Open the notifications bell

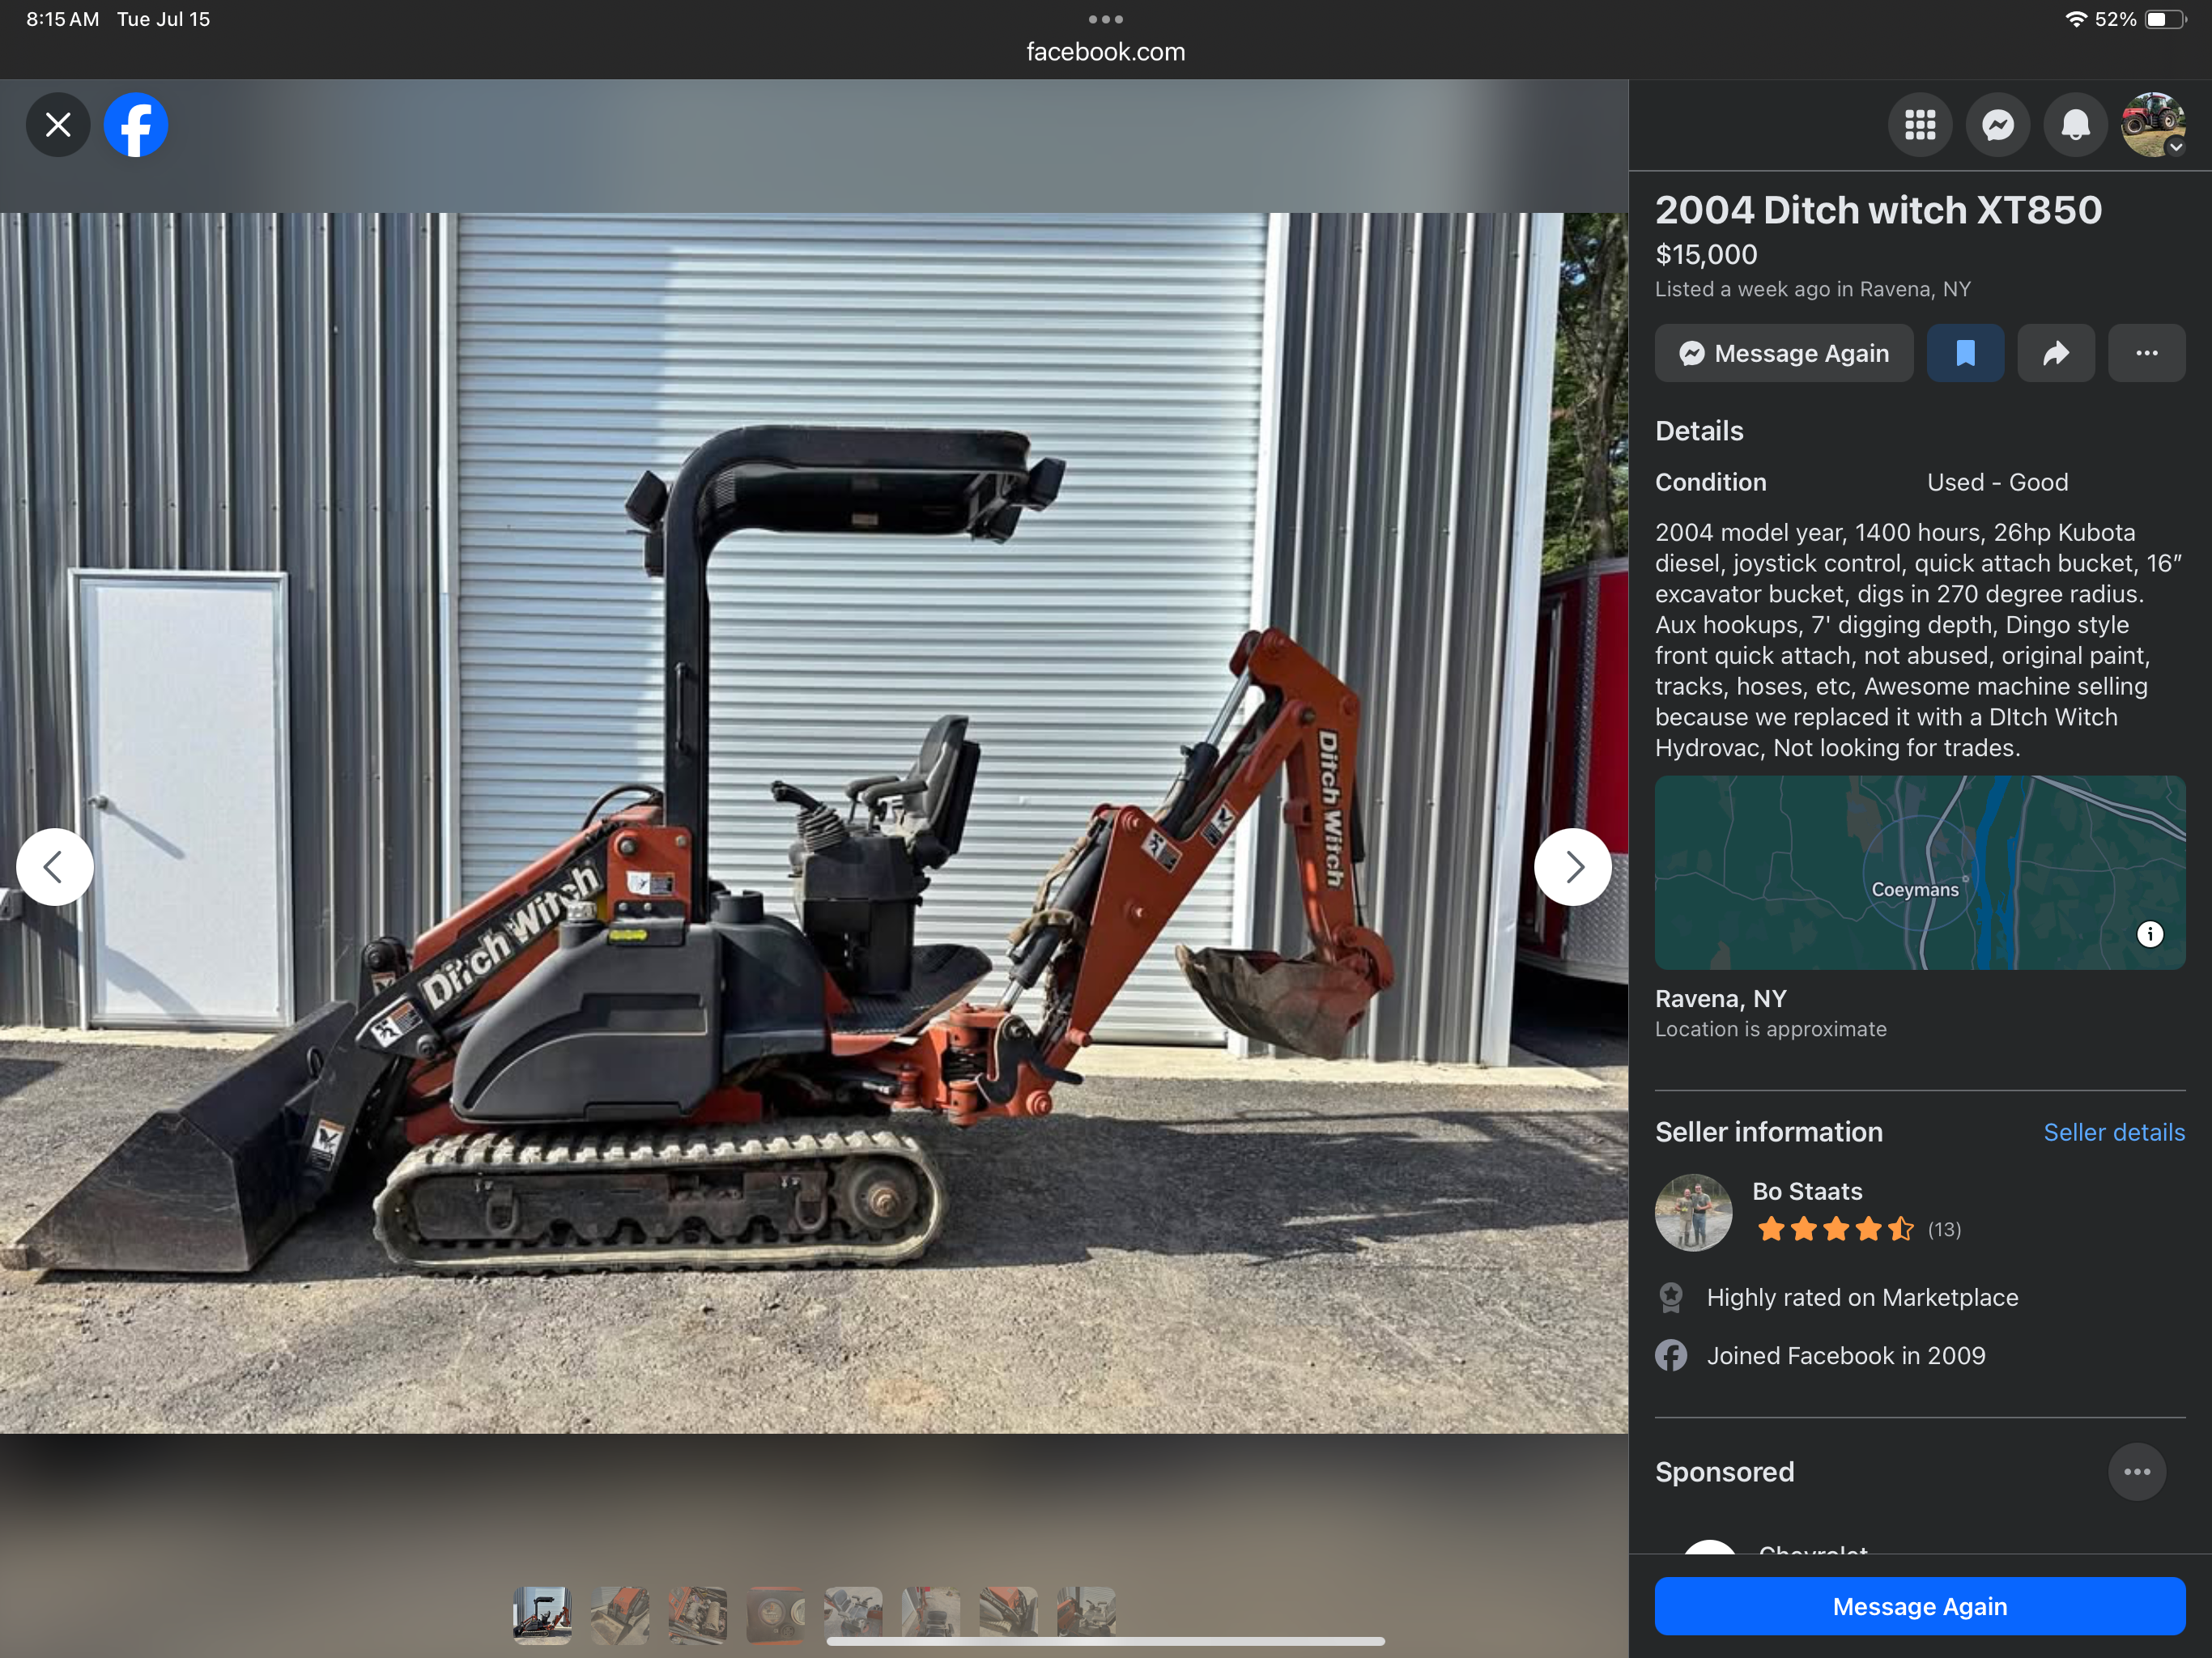click(x=2075, y=125)
